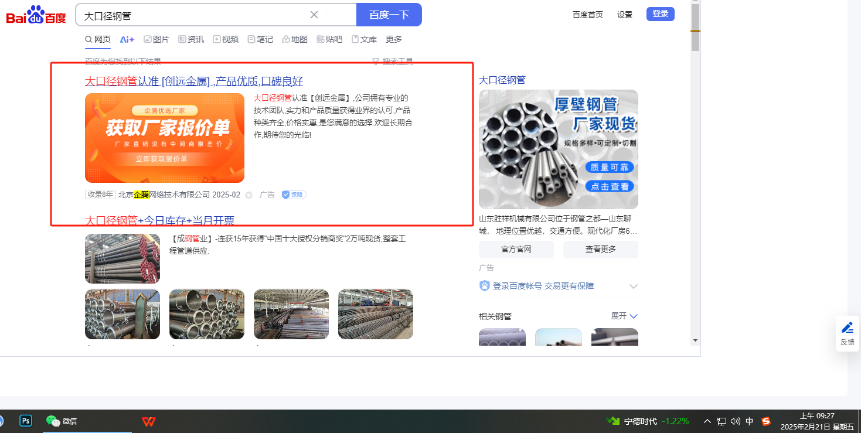The width and height of the screenshot is (861, 433).
Task: Select the 网页 tab
Action: coord(98,39)
